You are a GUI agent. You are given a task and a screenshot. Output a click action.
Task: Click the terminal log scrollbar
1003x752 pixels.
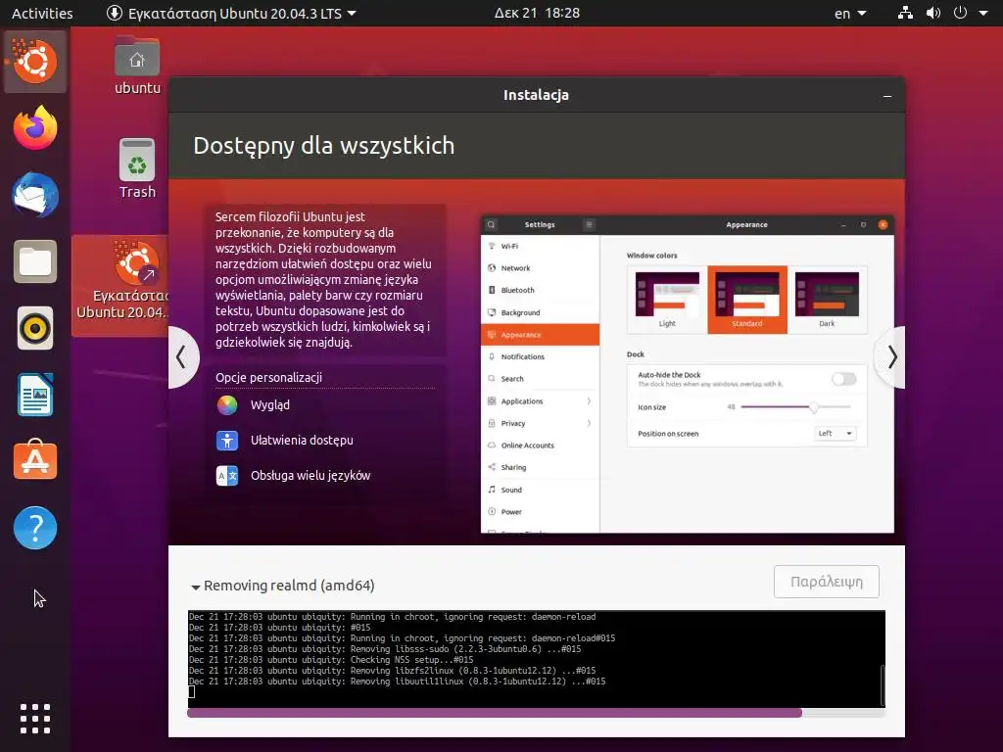(883, 684)
